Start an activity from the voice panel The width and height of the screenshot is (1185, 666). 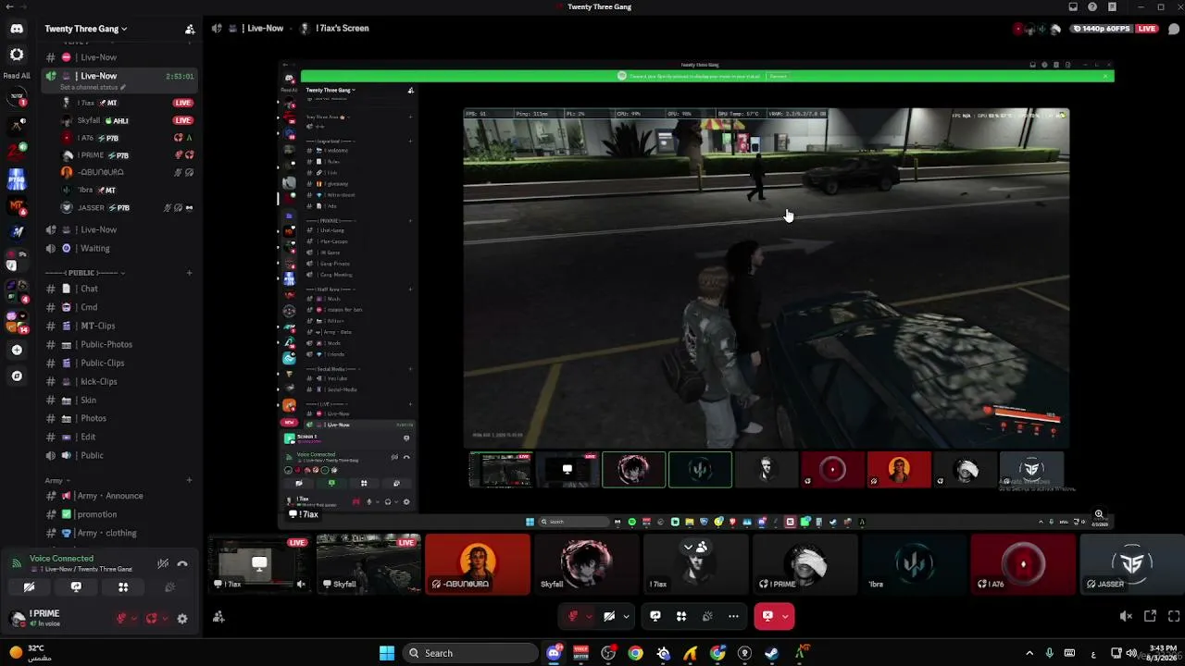pos(123,586)
